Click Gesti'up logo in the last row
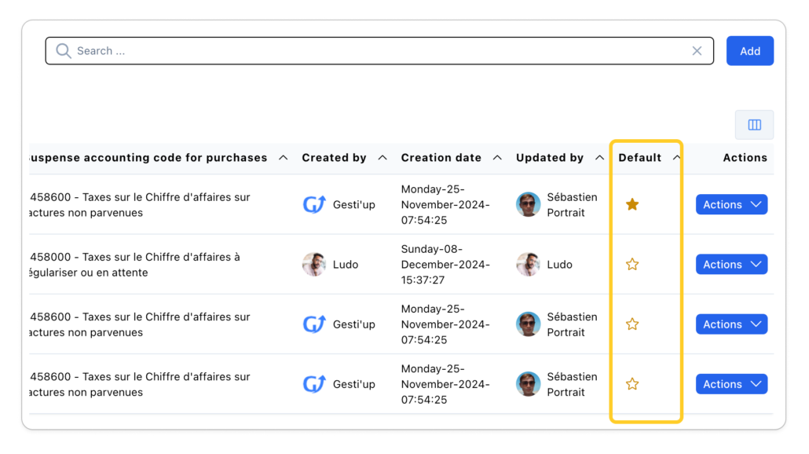 click(314, 384)
